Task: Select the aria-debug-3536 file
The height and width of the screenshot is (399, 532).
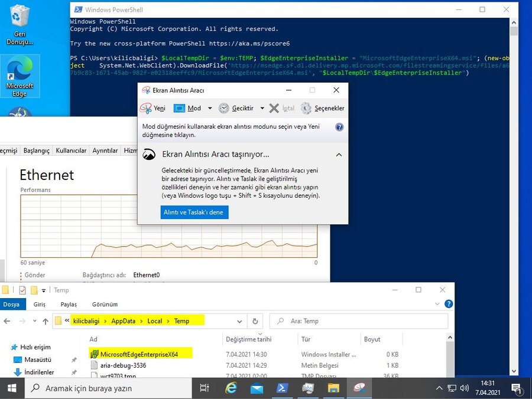Action: tap(123, 365)
